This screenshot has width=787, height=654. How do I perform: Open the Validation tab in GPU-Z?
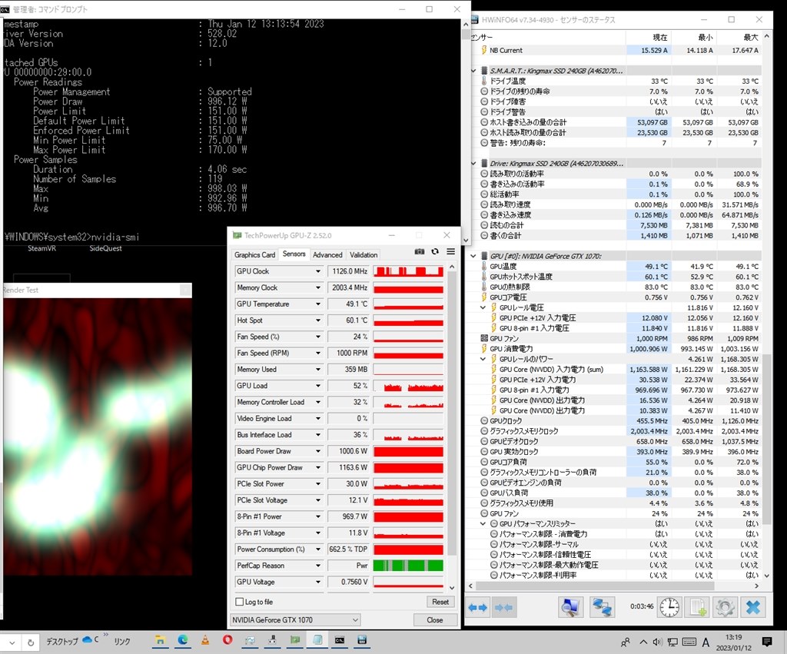click(364, 255)
